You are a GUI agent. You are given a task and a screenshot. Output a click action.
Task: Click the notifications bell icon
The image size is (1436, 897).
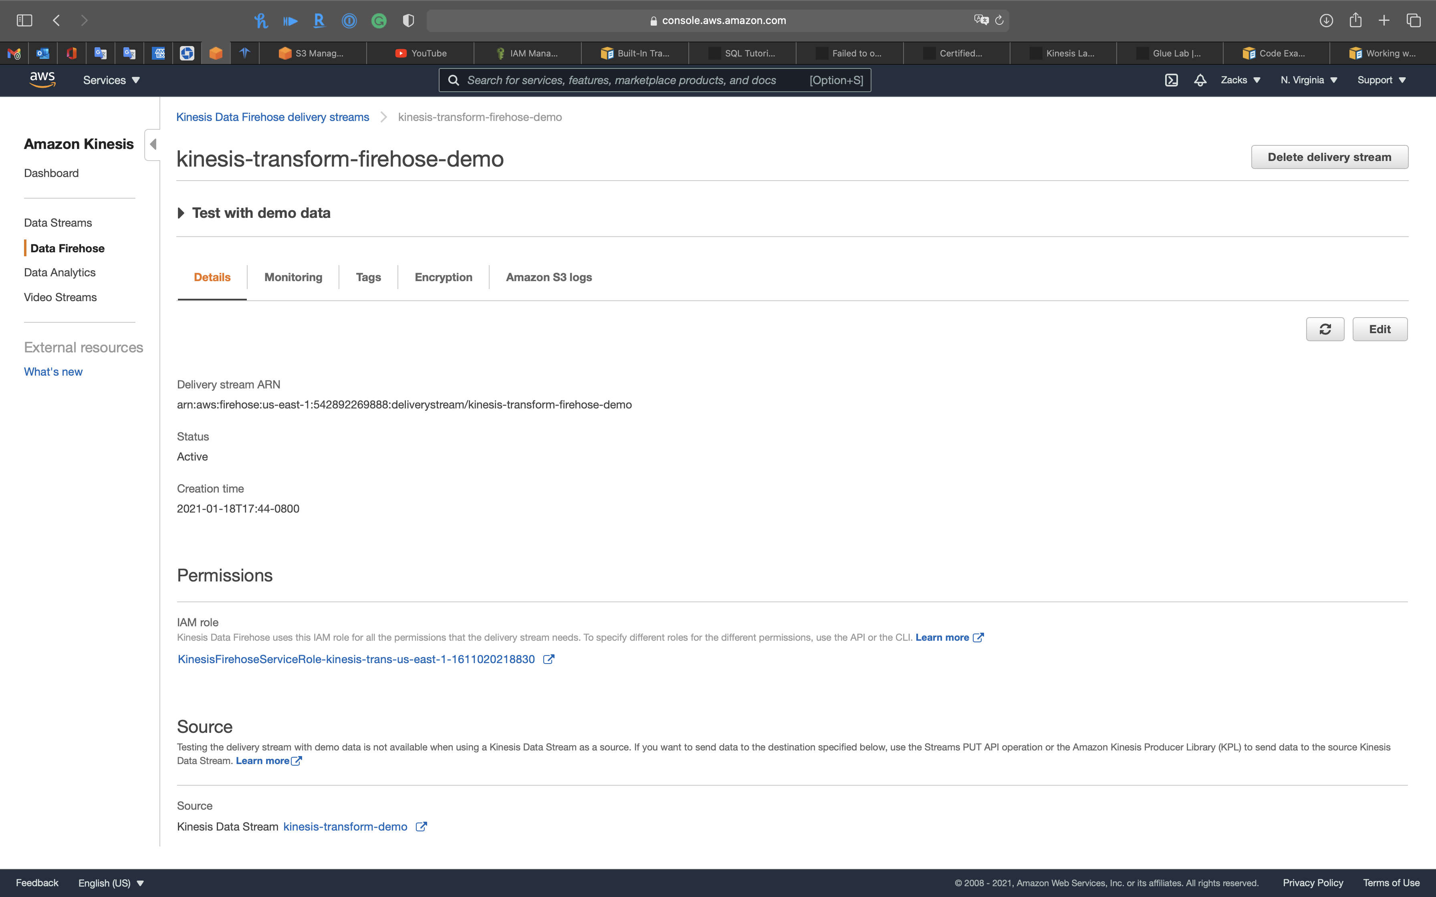[x=1200, y=80]
